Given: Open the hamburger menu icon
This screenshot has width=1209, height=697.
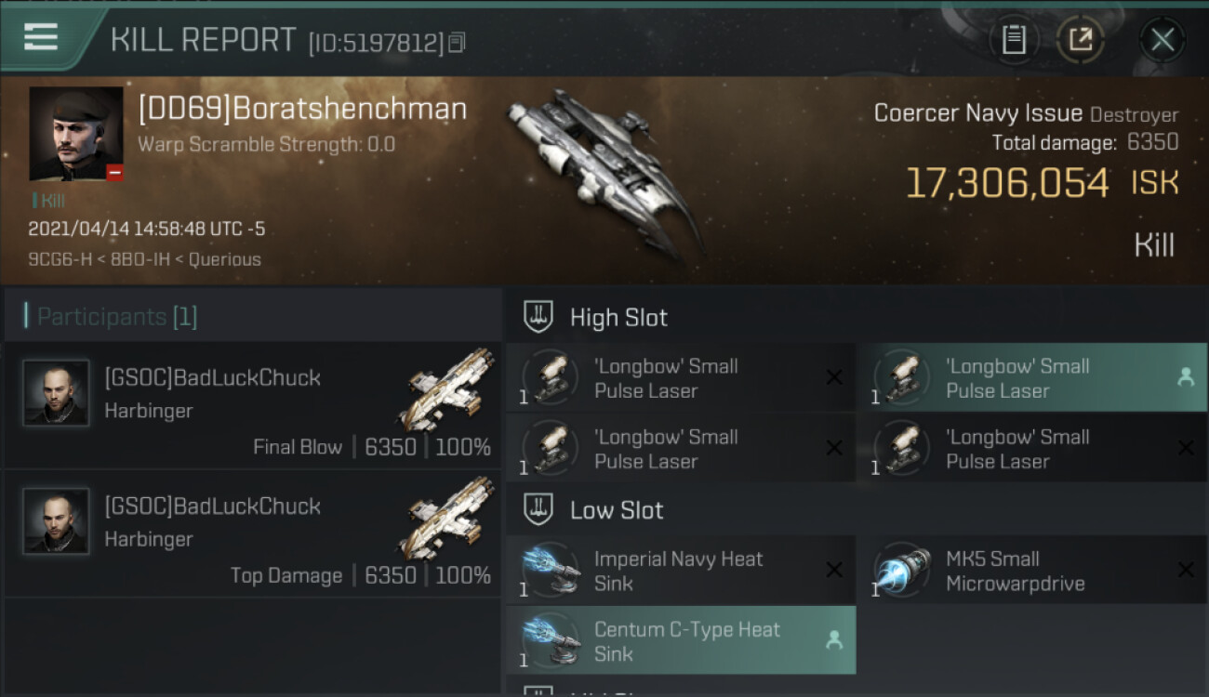Looking at the screenshot, I should pos(40,37).
